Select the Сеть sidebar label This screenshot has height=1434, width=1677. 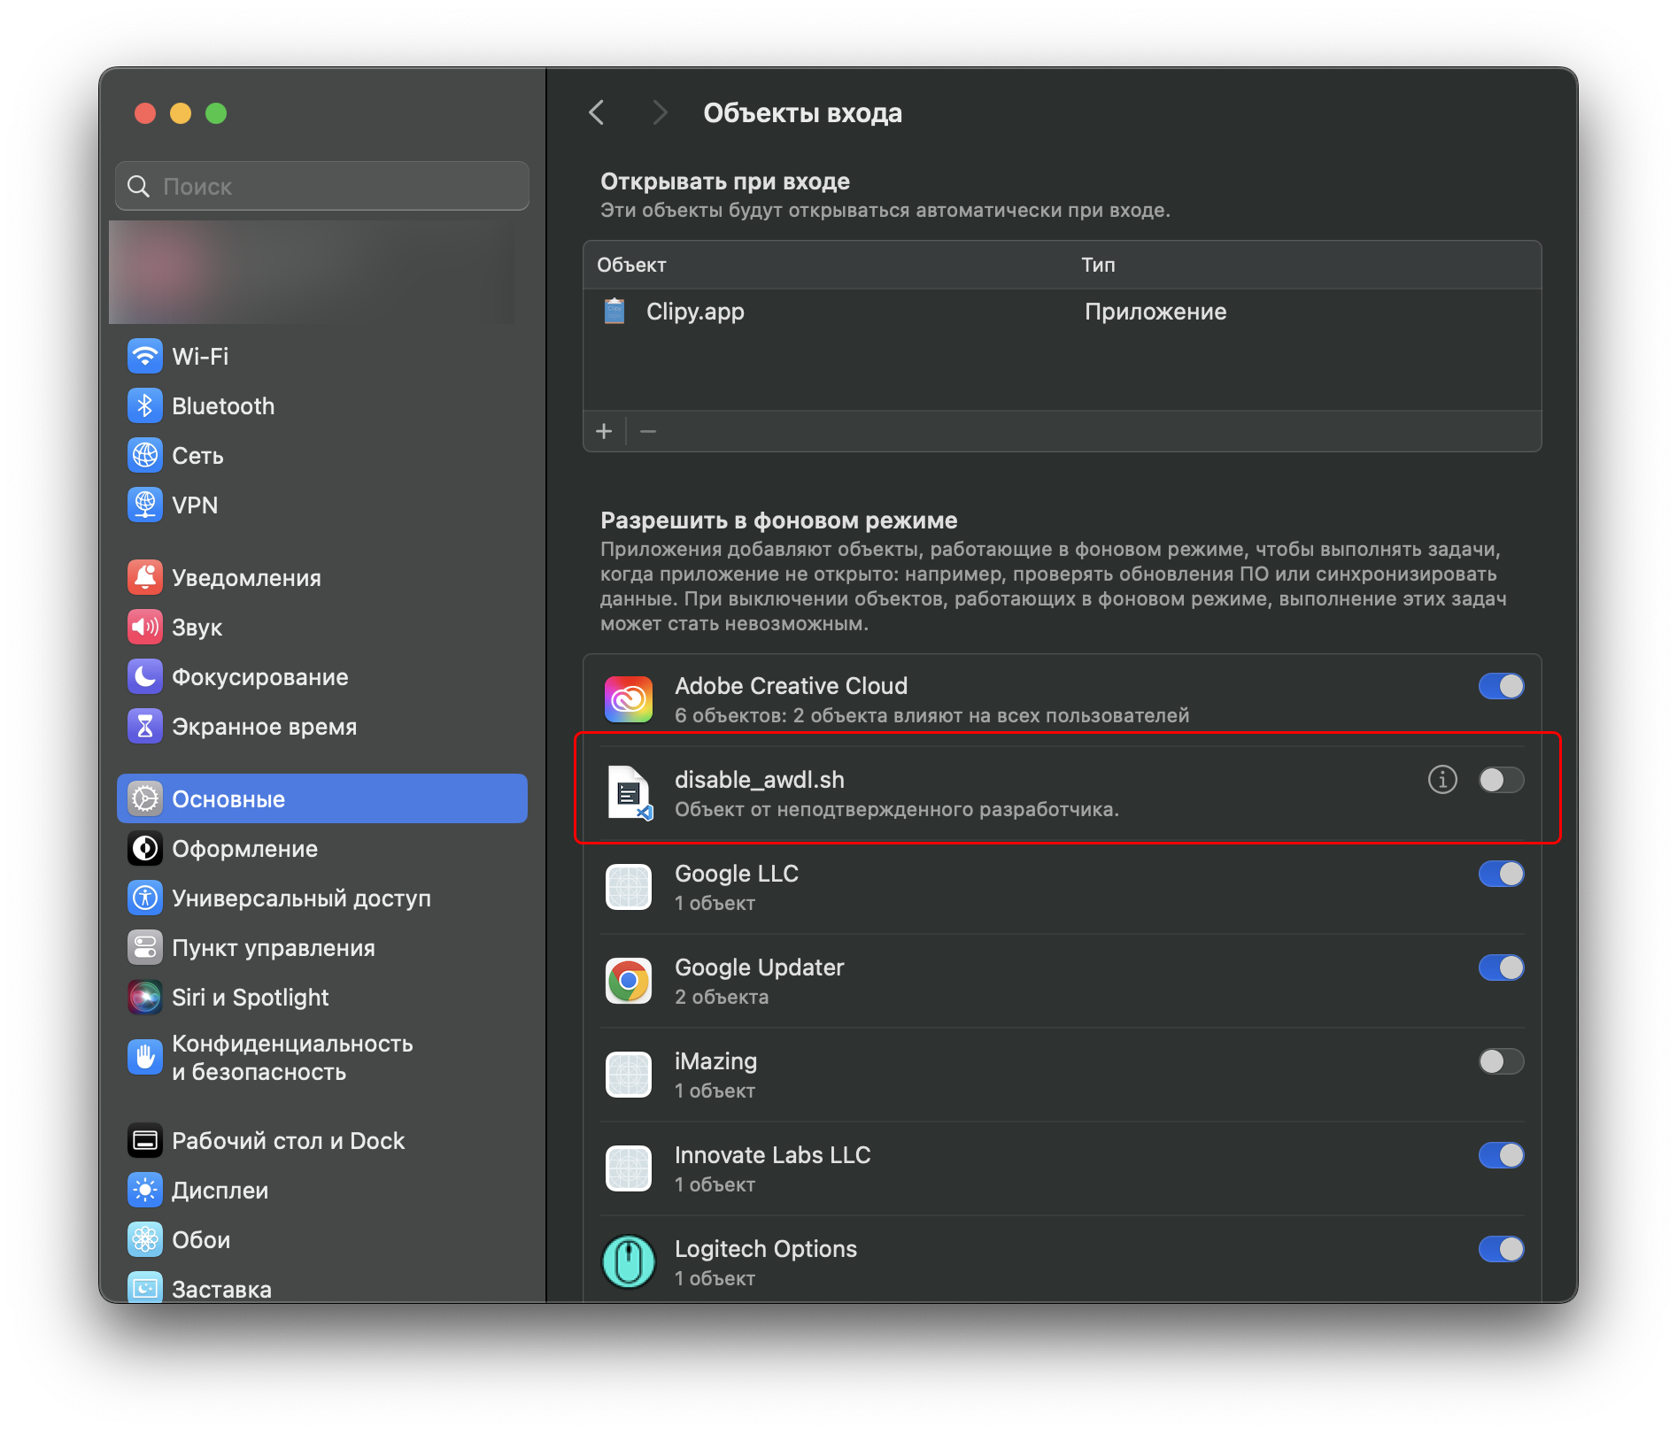coord(197,456)
